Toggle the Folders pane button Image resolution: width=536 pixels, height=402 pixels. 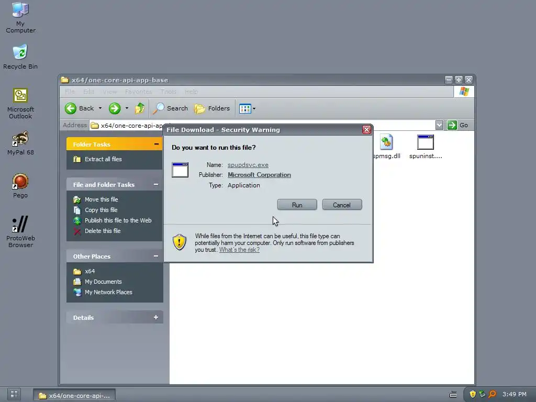coord(212,108)
